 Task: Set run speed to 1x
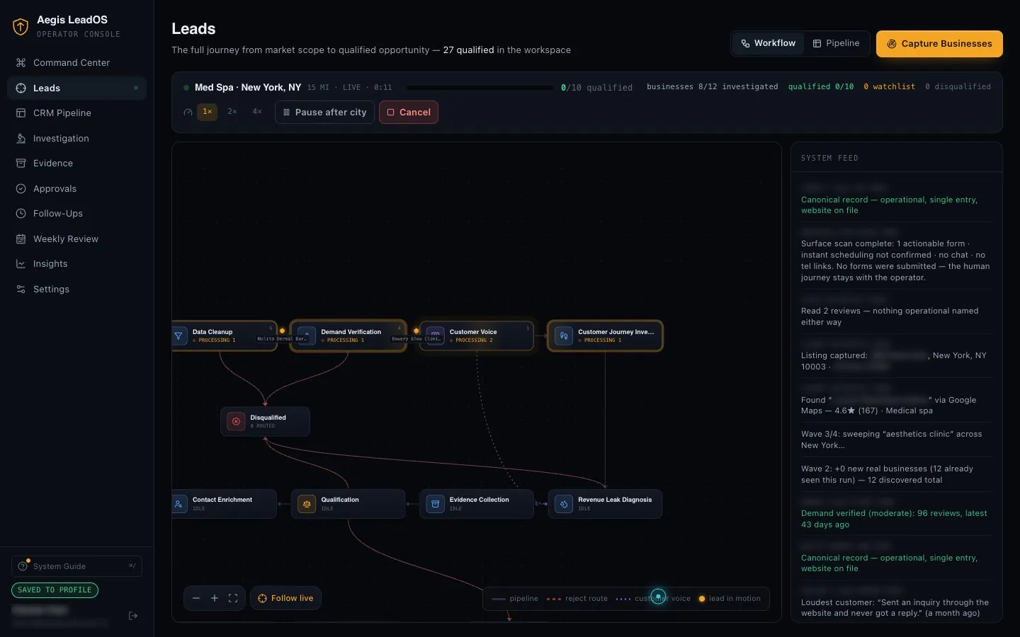208,112
